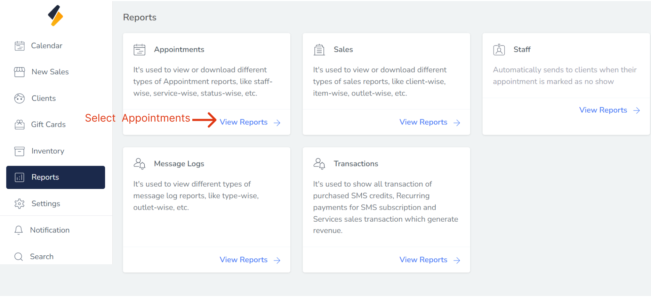
Task: Click the Search magnifier icon
Action: 19,257
